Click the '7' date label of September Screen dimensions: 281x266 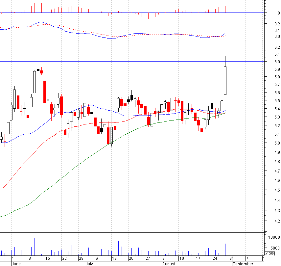(x=247, y=258)
